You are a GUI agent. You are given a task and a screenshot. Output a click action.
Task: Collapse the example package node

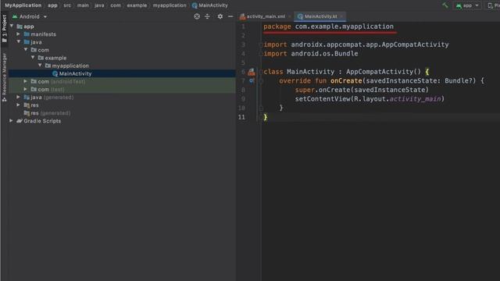33,58
